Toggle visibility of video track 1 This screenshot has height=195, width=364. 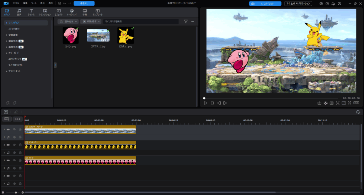coord(14,129)
